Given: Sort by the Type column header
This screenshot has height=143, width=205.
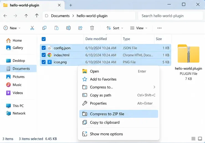Looking at the screenshot, I should 126,39.
